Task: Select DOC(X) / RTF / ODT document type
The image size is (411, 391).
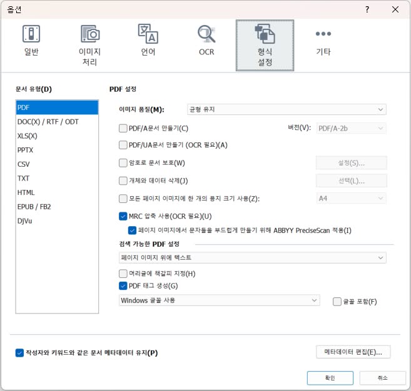Action: [x=57, y=122]
